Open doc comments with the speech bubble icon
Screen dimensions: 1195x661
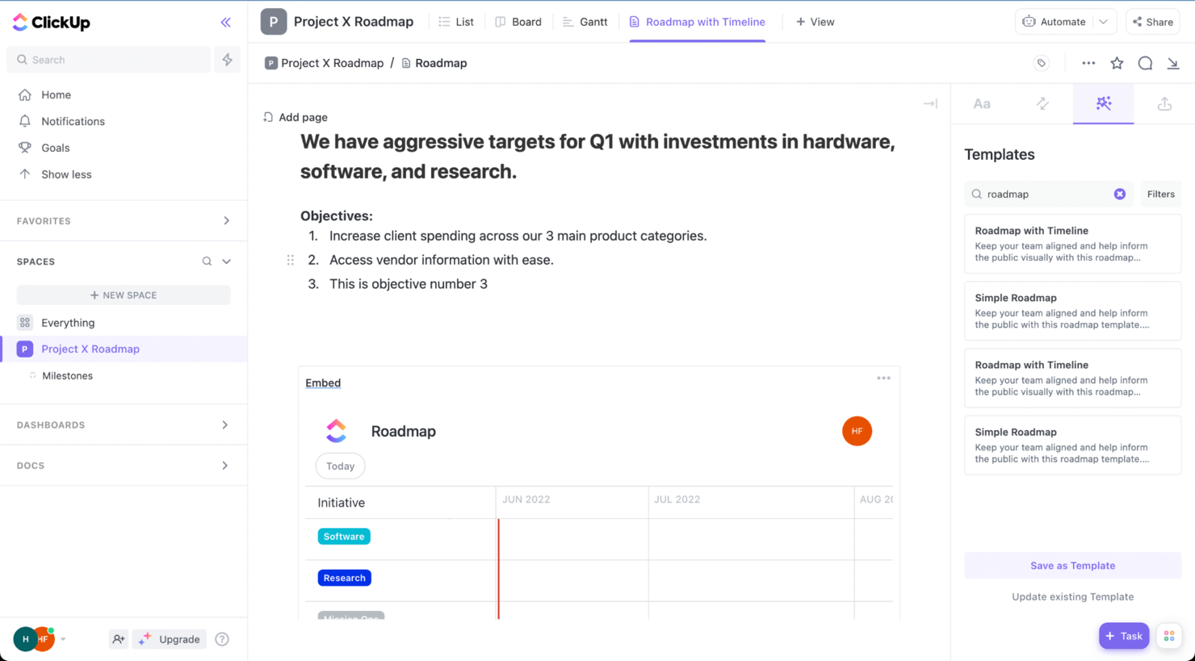coord(1145,62)
